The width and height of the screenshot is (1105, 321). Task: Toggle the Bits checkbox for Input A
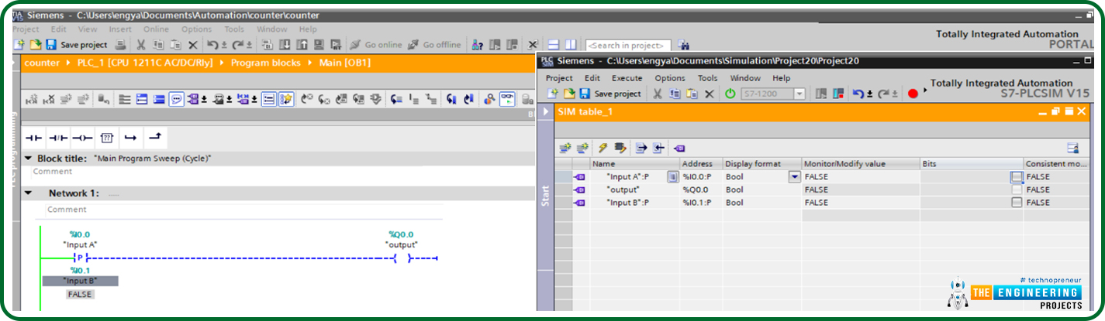tap(1017, 176)
